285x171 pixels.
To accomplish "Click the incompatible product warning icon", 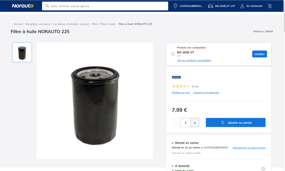I will 173,54.
